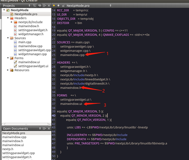Image resolution: width=189 pixels, height=160 pixels.
Task: Select mainwindow.ui under Forms
Action: click(x=29, y=62)
